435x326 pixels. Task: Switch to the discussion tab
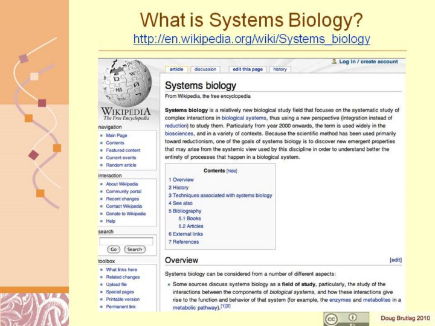point(205,69)
